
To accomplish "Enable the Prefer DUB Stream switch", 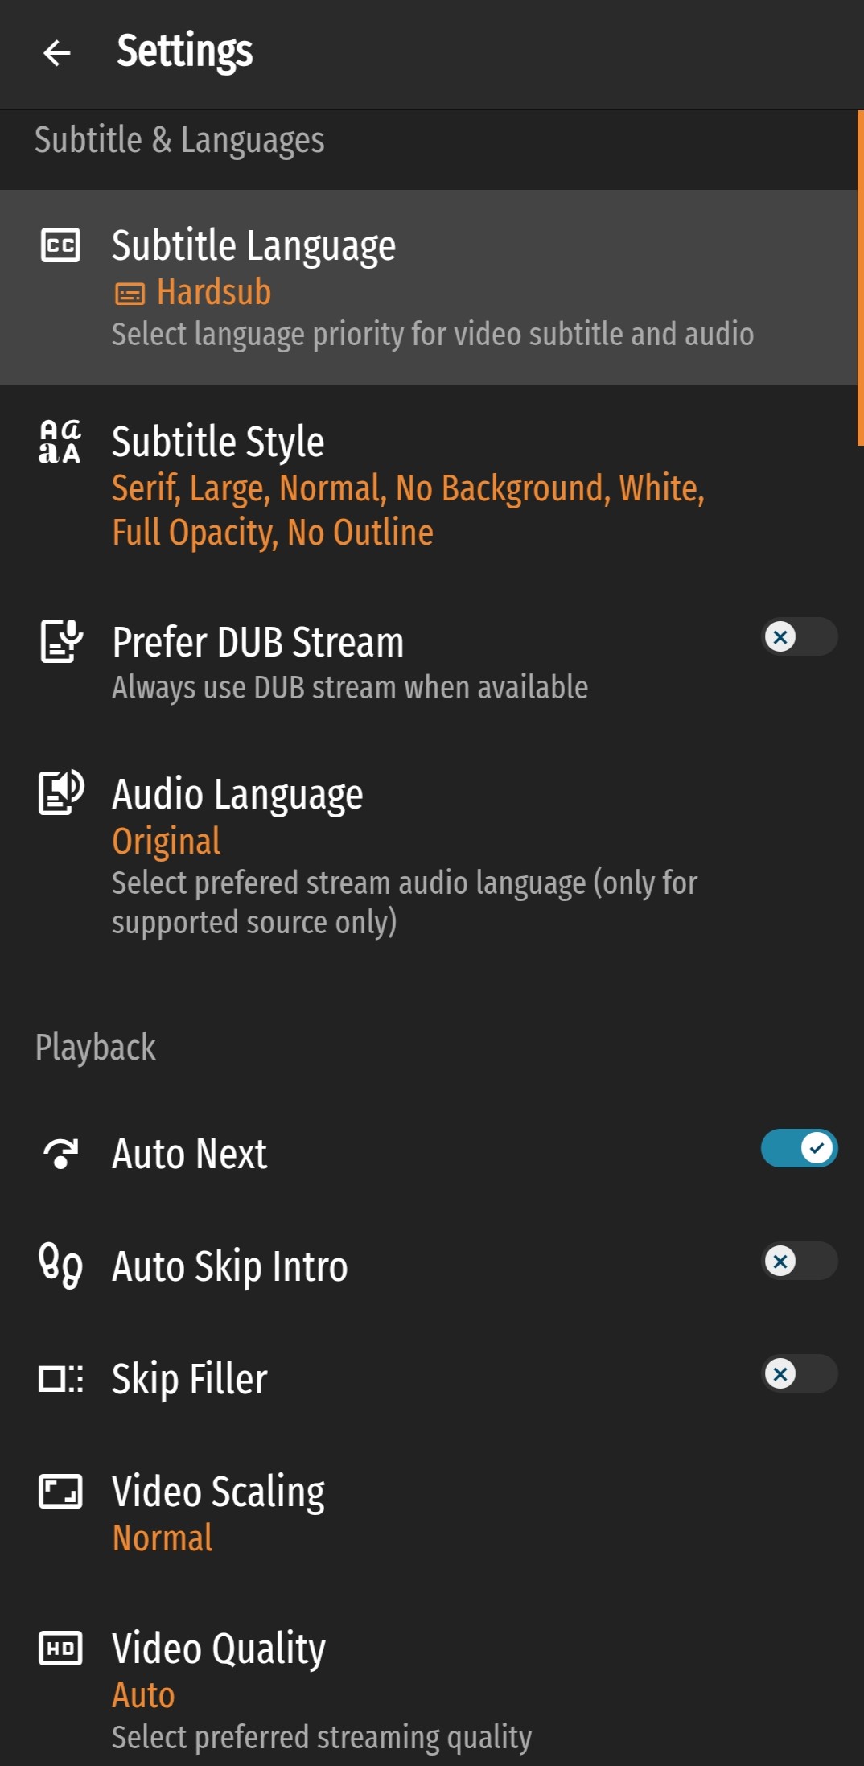I will 799,636.
